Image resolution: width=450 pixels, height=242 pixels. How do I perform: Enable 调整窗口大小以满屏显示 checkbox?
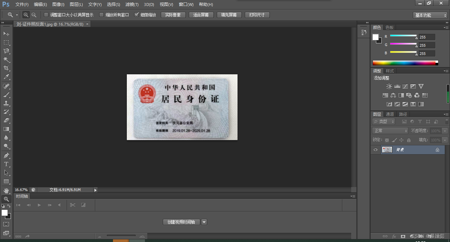(x=46, y=15)
